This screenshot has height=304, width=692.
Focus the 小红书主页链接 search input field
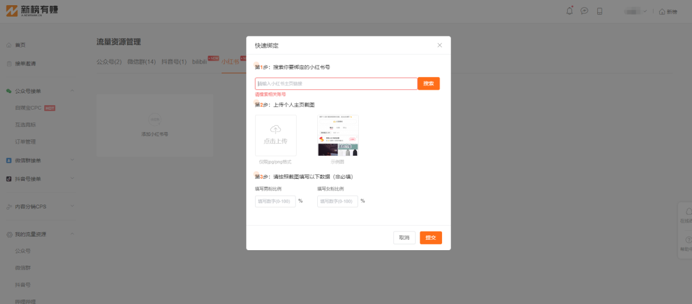(336, 83)
